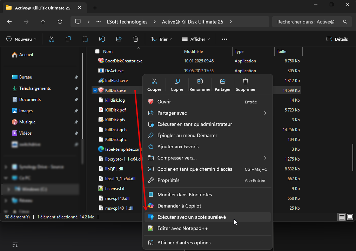356x251 pixels.
Task: Choose Exécuter en tant qu'administrateur
Action: point(208,124)
